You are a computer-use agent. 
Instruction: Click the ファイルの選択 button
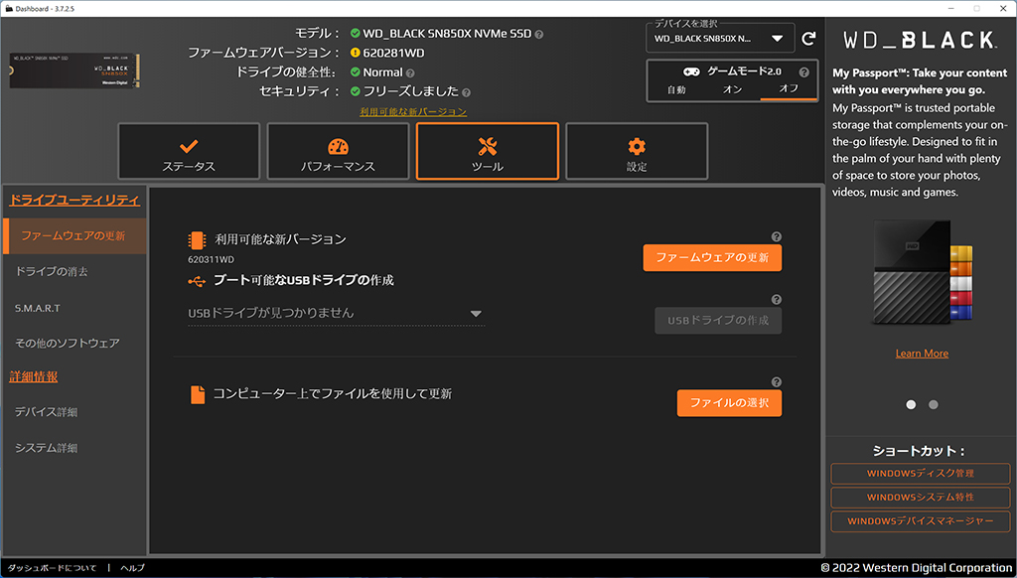(729, 403)
